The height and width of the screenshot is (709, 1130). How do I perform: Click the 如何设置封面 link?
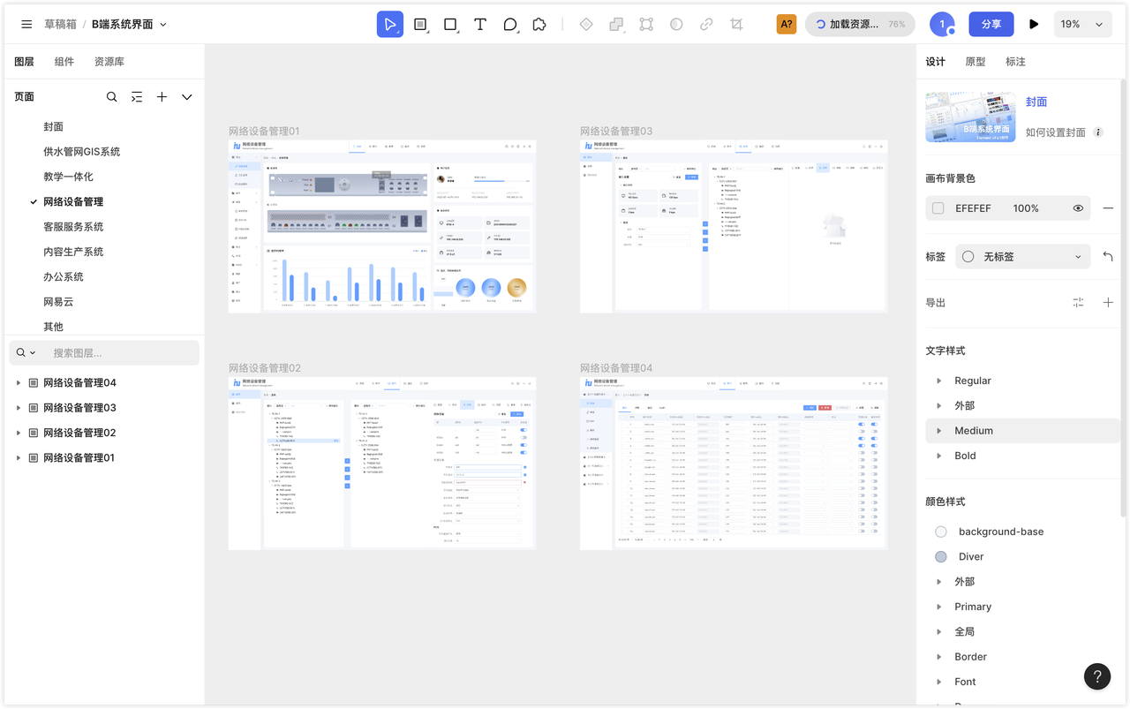[x=1056, y=132]
